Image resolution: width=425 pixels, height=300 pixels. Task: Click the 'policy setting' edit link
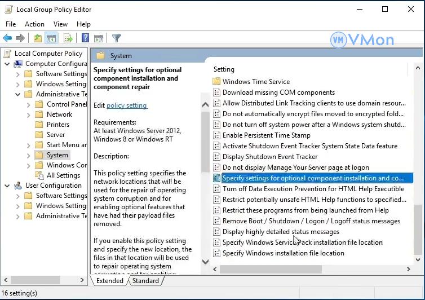point(126,105)
